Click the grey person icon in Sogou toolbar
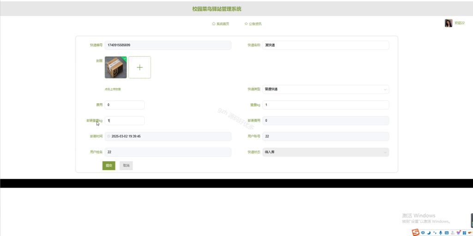The height and width of the screenshot is (236, 473). [453, 233]
